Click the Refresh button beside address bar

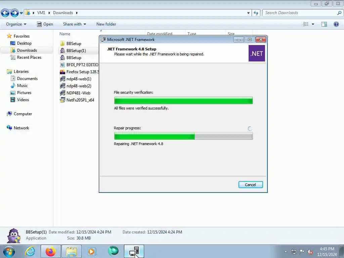[256, 13]
